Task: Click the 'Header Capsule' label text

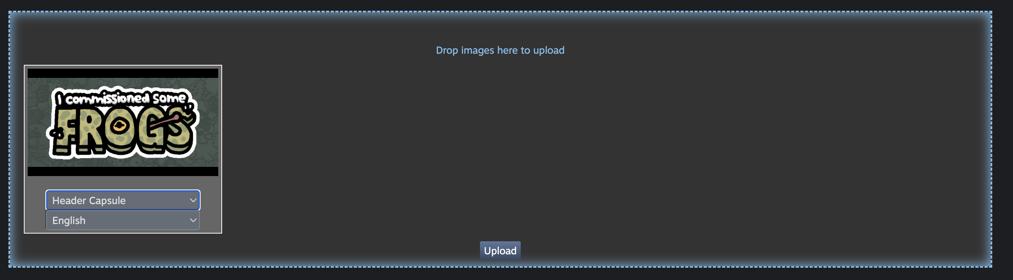Action: coord(89,200)
